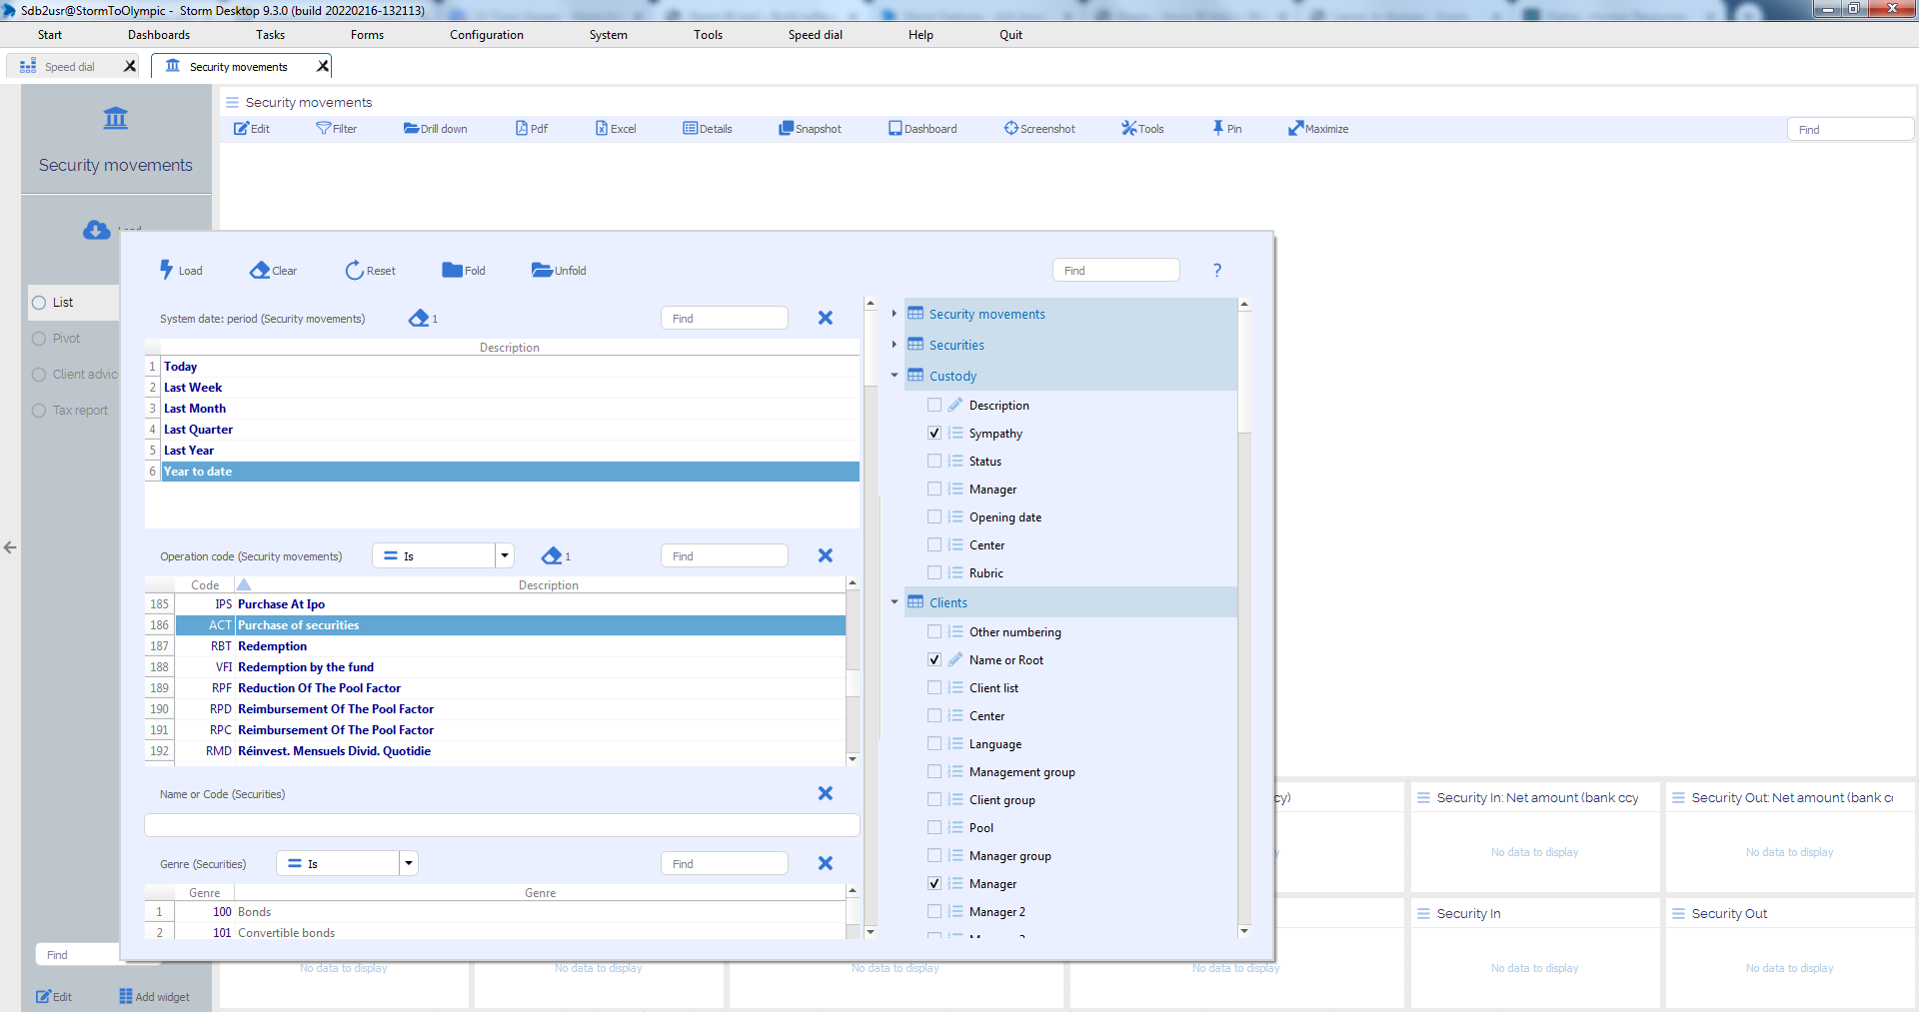
Task: Export using the Pdf toolbar icon
Action: (522, 128)
